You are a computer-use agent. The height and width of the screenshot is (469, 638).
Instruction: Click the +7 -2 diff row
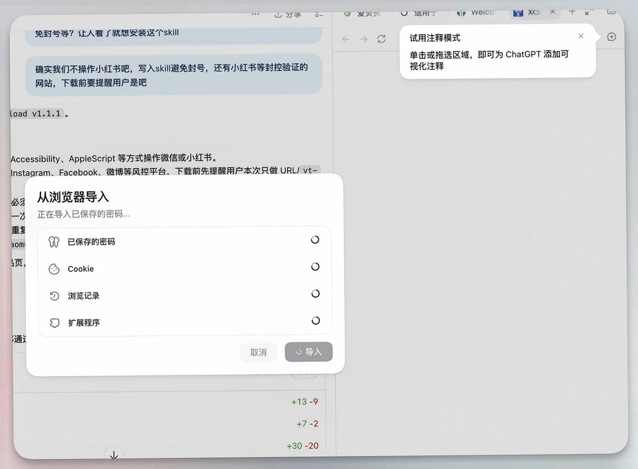[307, 424]
